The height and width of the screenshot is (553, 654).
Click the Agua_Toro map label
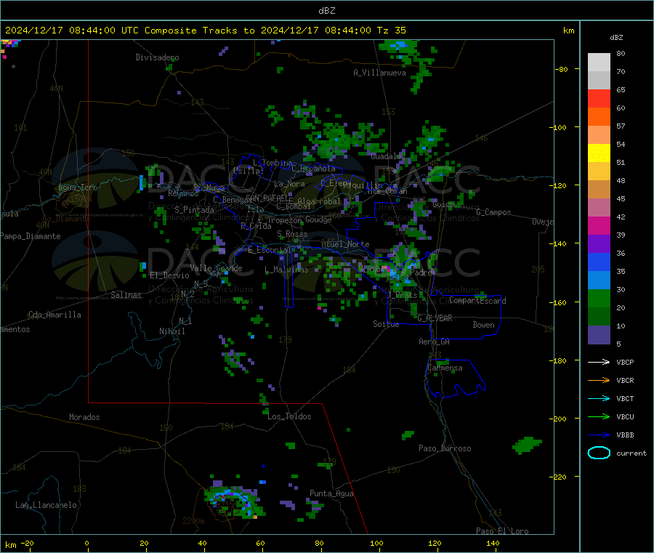(78, 187)
